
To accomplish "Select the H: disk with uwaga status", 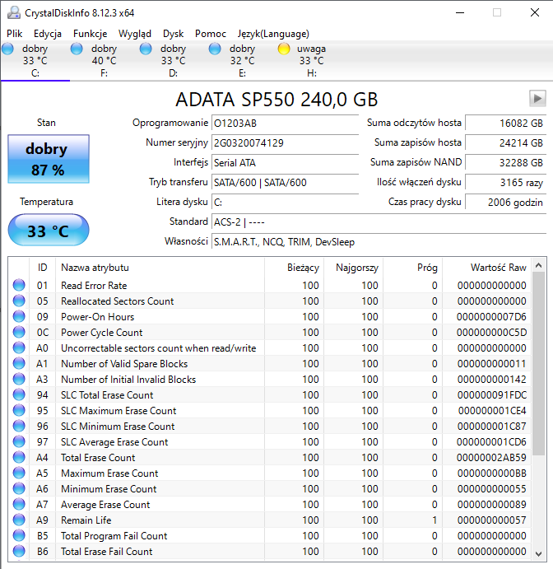I will coord(311,61).
